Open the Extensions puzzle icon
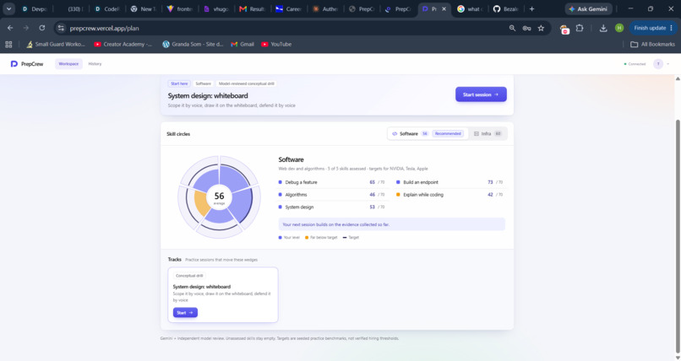 pyautogui.click(x=580, y=28)
